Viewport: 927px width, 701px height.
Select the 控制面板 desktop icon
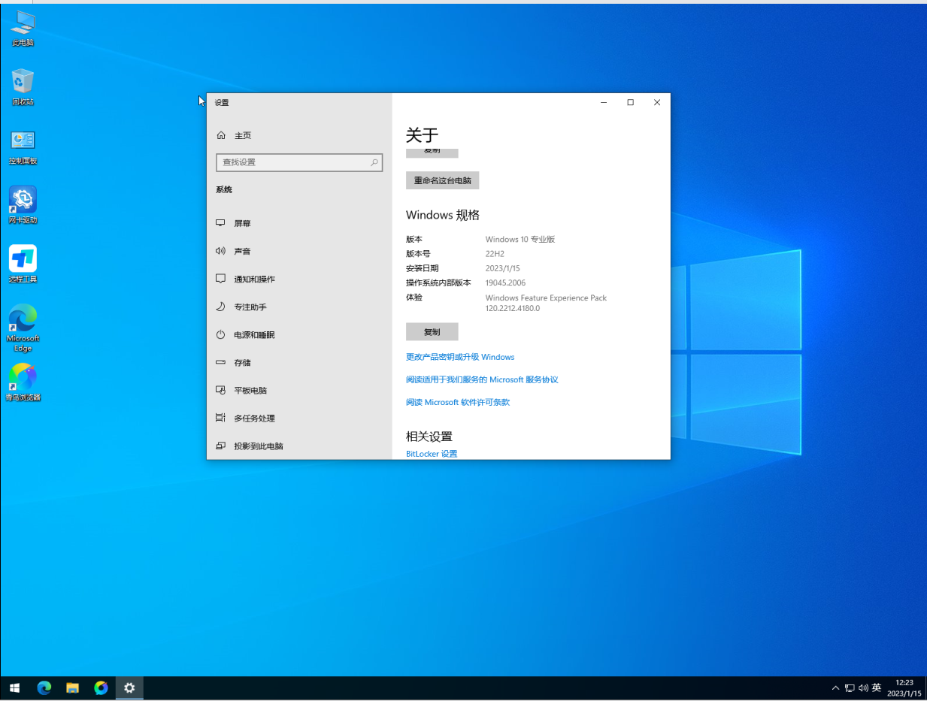pos(23,146)
